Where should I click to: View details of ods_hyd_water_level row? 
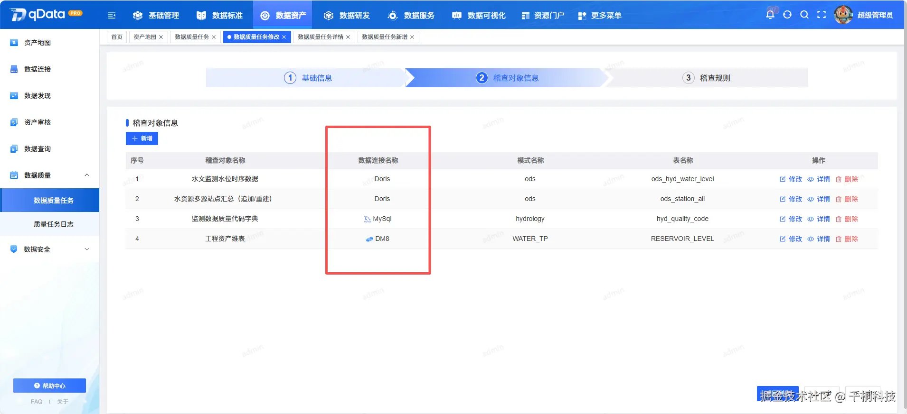click(819, 179)
